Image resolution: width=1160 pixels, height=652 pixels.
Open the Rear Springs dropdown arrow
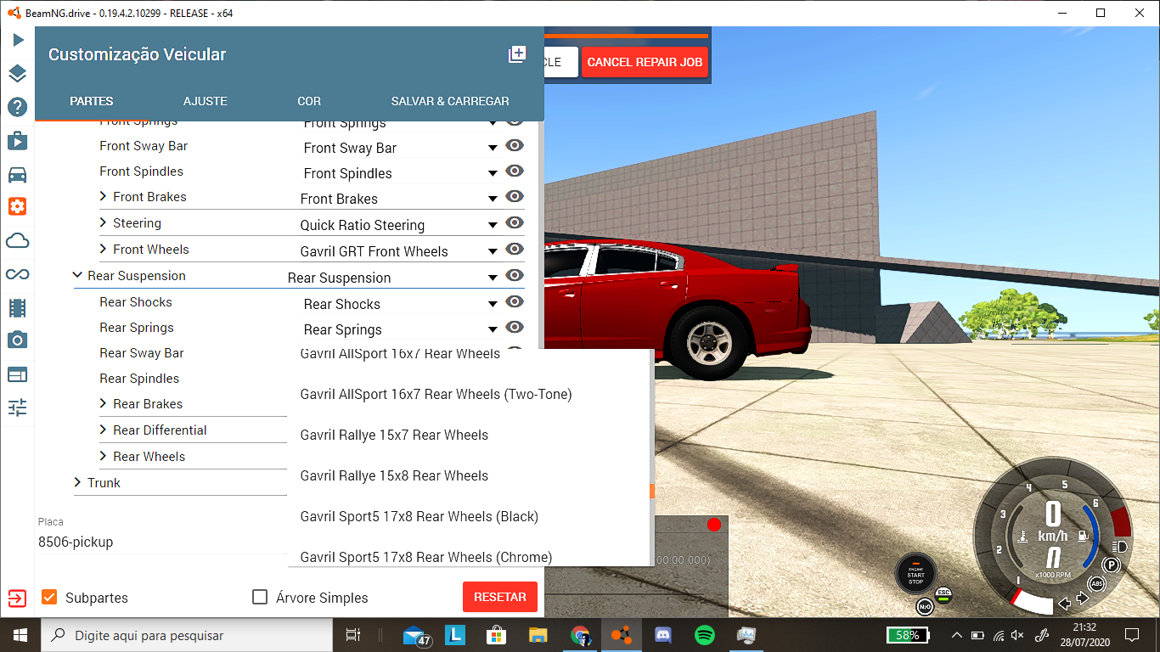coord(493,329)
